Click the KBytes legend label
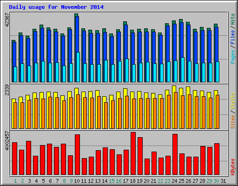The width and height of the screenshot is (238, 186). pos(233,167)
